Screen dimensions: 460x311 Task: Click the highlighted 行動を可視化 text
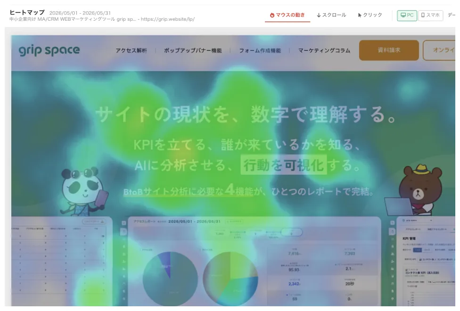click(284, 165)
